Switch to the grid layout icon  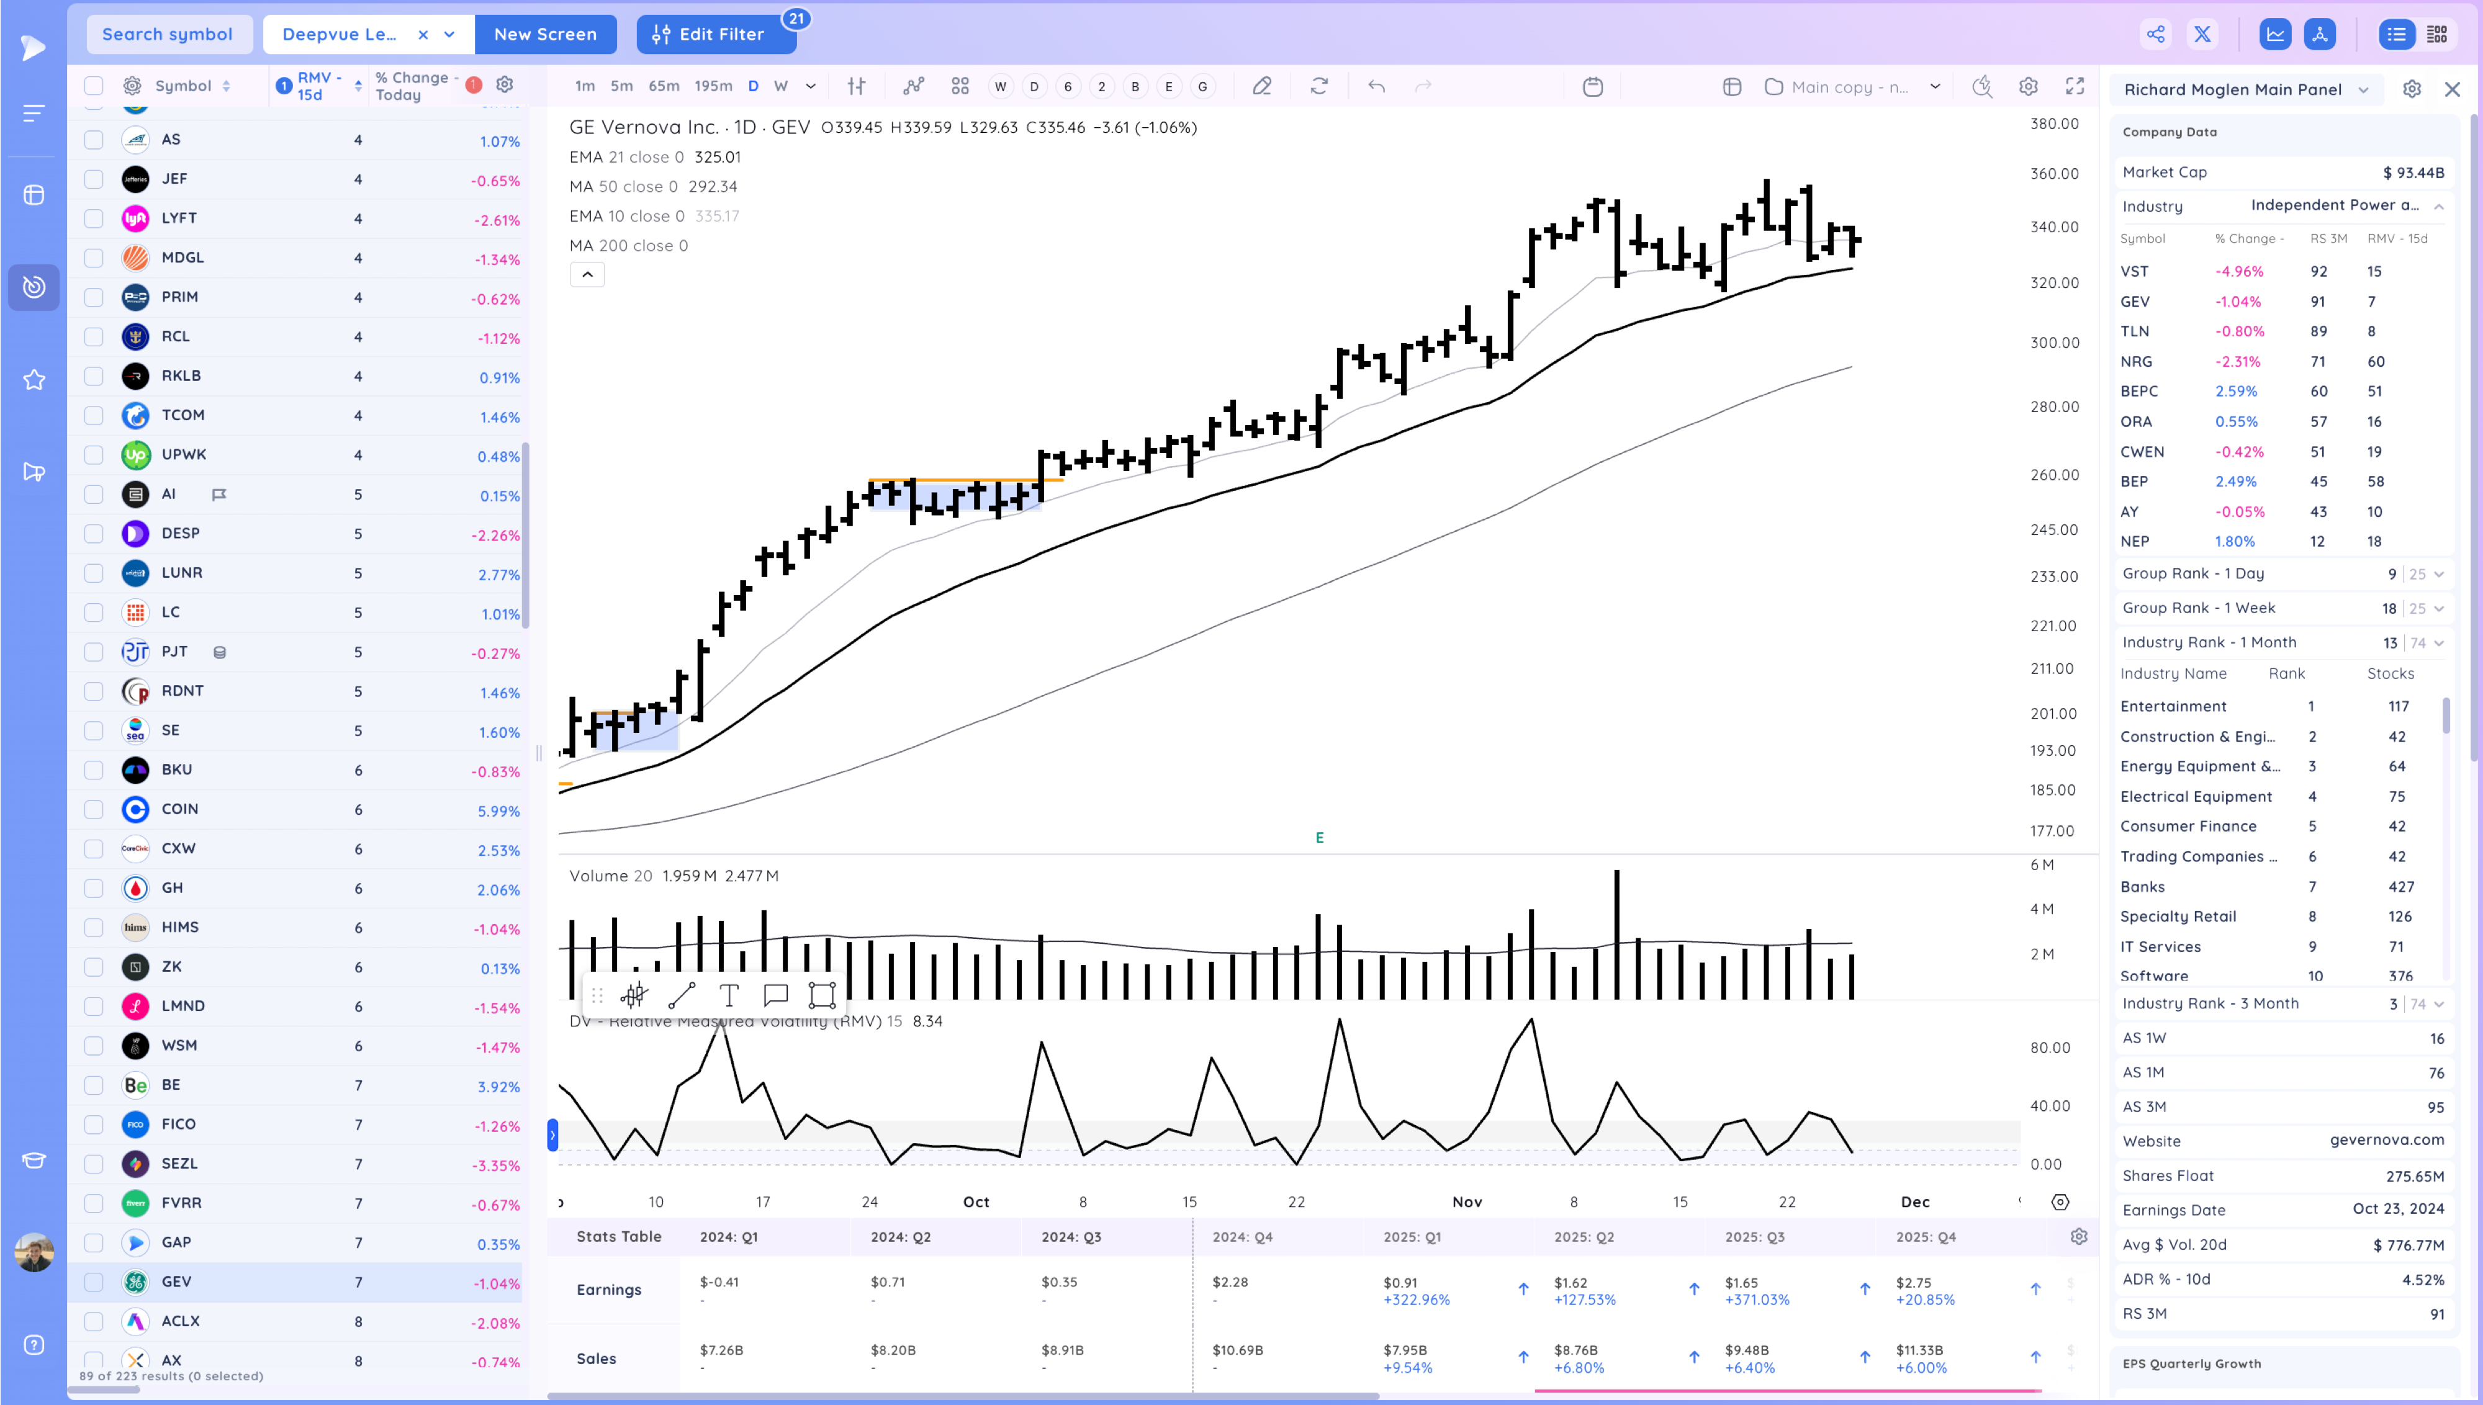click(2436, 35)
